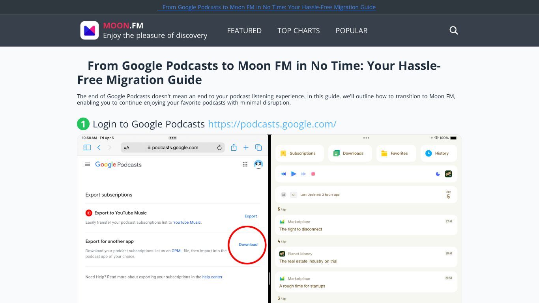Click the chart icon beside All filter
539x303 pixels.
283,195
